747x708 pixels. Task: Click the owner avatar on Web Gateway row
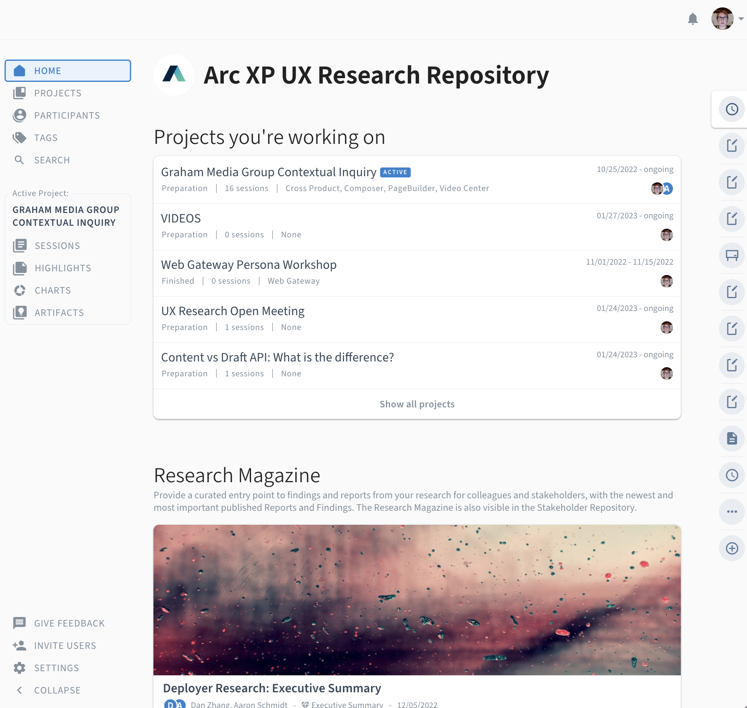click(667, 281)
